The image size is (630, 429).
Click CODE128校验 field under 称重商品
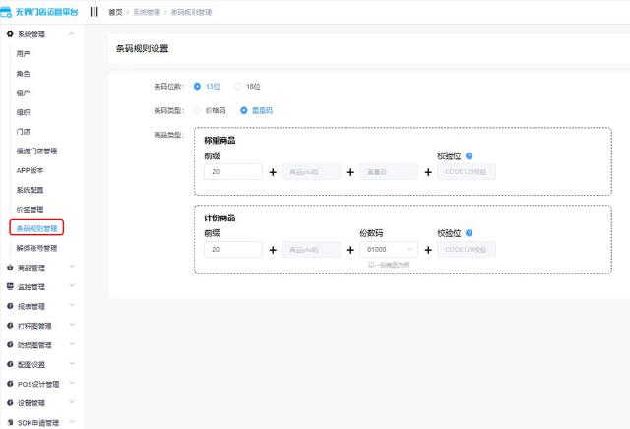coord(467,171)
